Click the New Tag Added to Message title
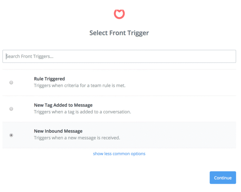 [x=63, y=105]
